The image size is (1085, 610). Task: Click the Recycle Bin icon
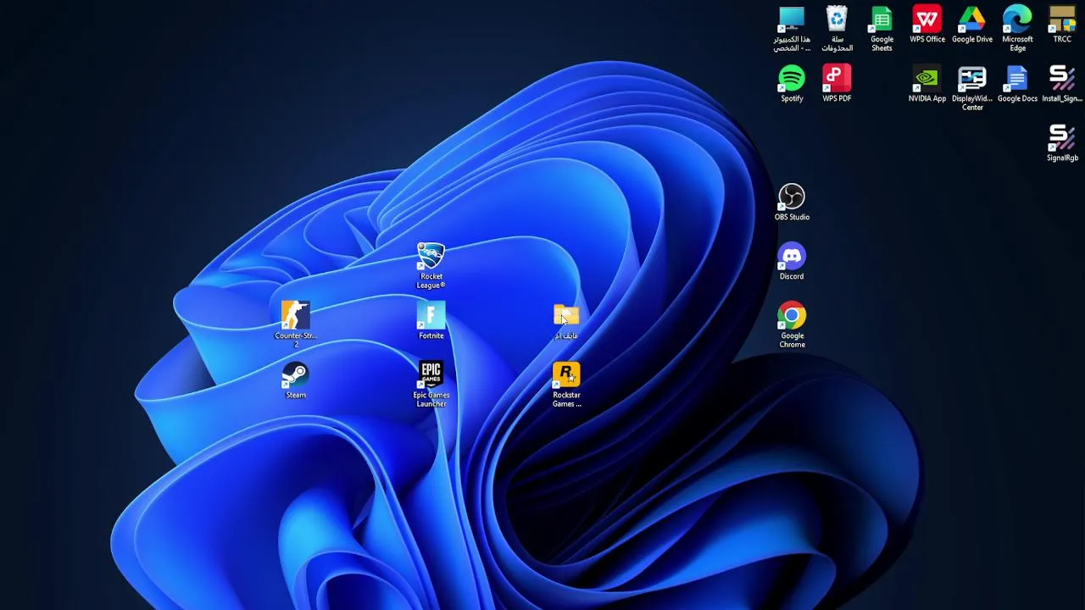837,29
